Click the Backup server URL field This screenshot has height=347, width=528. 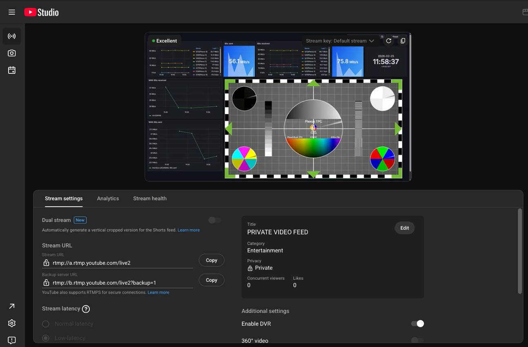tap(118, 283)
